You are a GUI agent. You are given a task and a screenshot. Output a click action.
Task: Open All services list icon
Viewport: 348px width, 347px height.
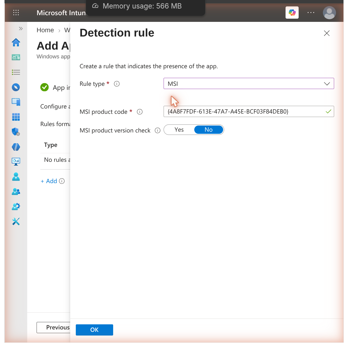[x=16, y=72]
